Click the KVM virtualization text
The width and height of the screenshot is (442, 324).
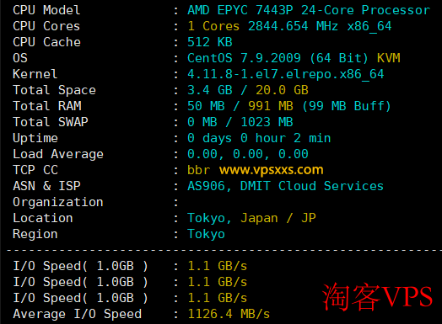(389, 58)
